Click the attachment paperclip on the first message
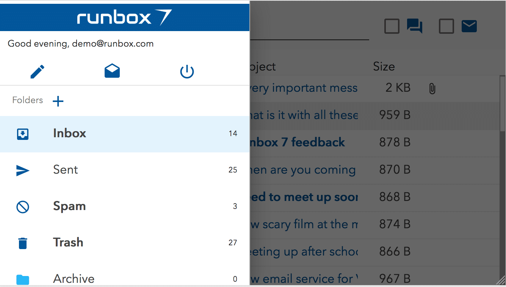This screenshot has height=287, width=506. click(x=432, y=88)
